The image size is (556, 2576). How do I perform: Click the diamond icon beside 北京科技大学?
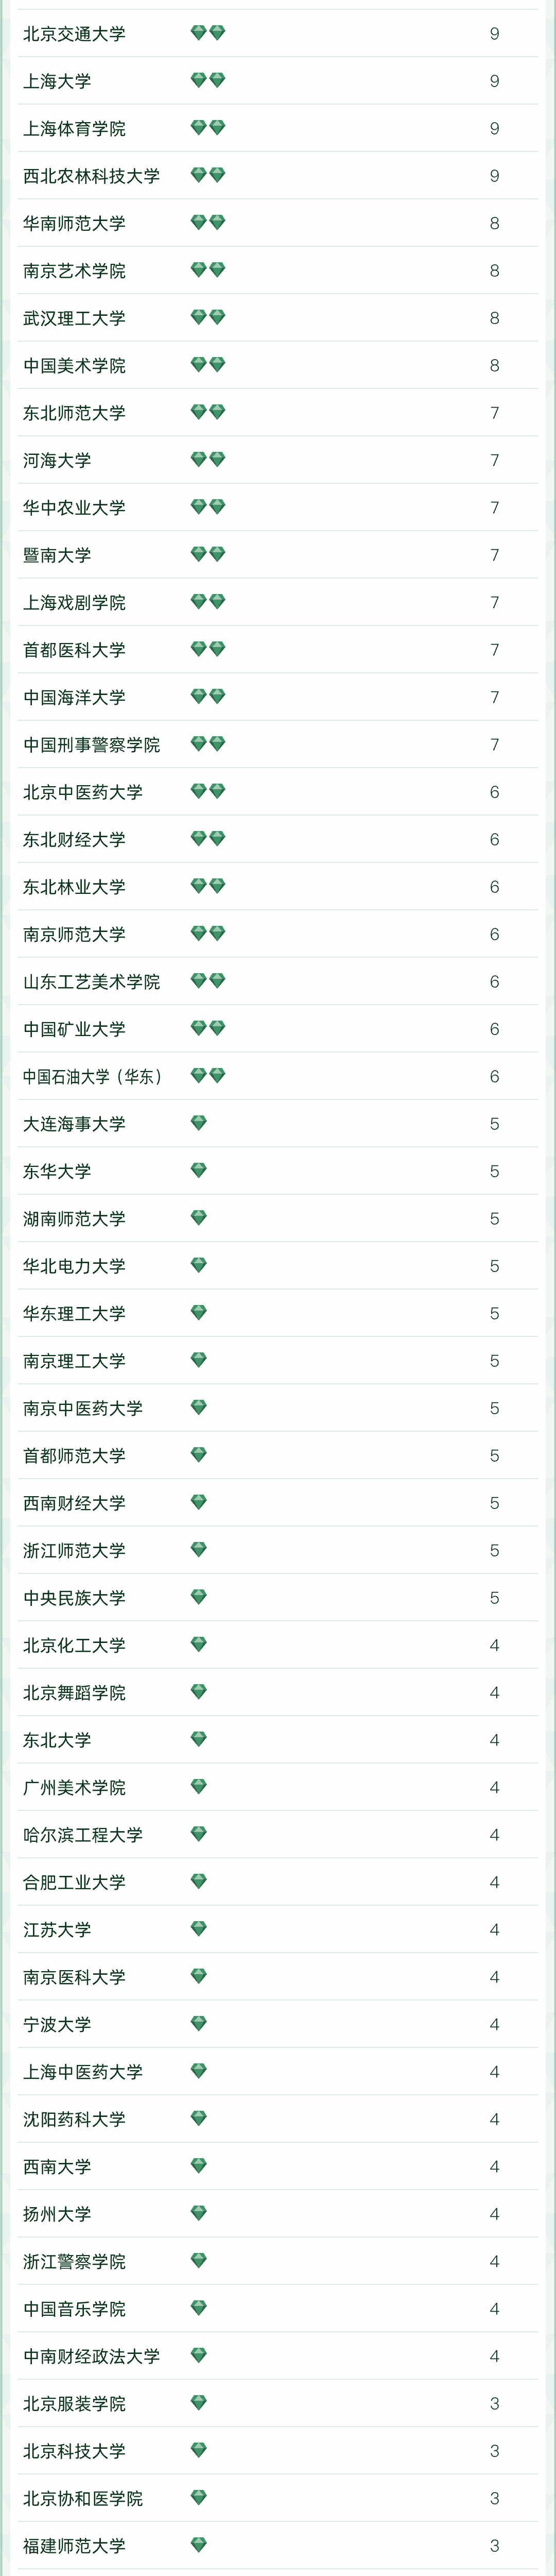[199, 2450]
